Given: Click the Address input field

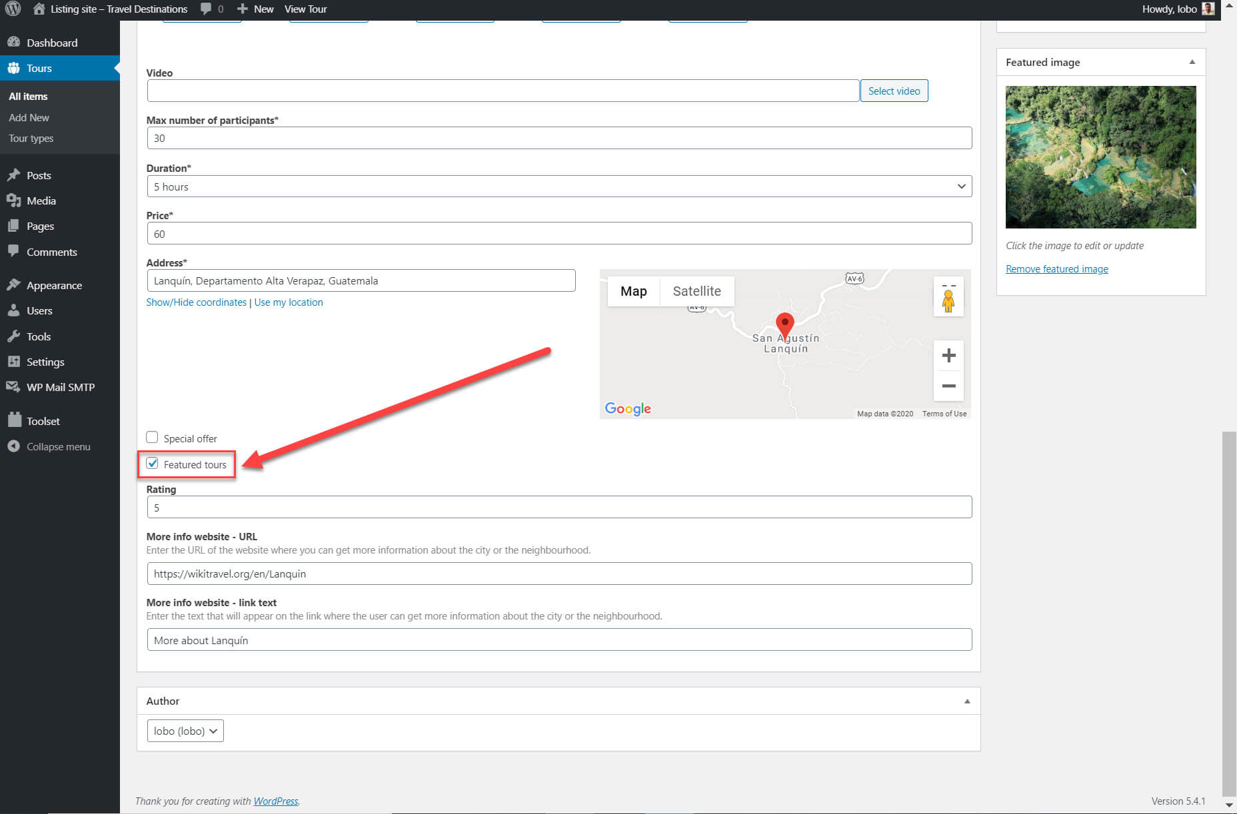Looking at the screenshot, I should 361,280.
